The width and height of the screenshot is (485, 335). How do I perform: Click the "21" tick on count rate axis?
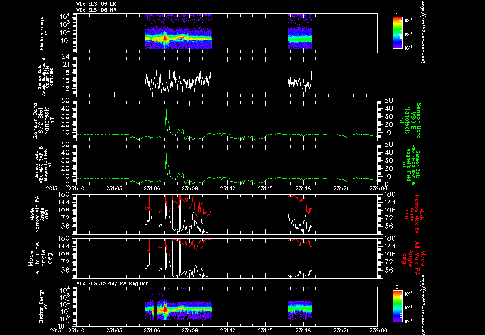(65, 65)
